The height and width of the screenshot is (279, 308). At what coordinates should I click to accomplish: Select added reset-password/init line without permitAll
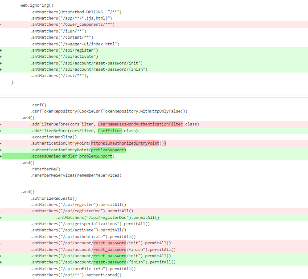(x=154, y=63)
